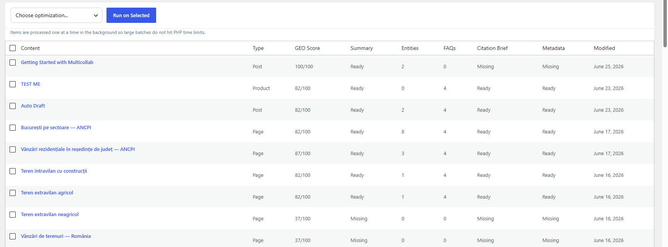Click Metadata Missing in Getting Started row
668x247 pixels.
point(550,67)
